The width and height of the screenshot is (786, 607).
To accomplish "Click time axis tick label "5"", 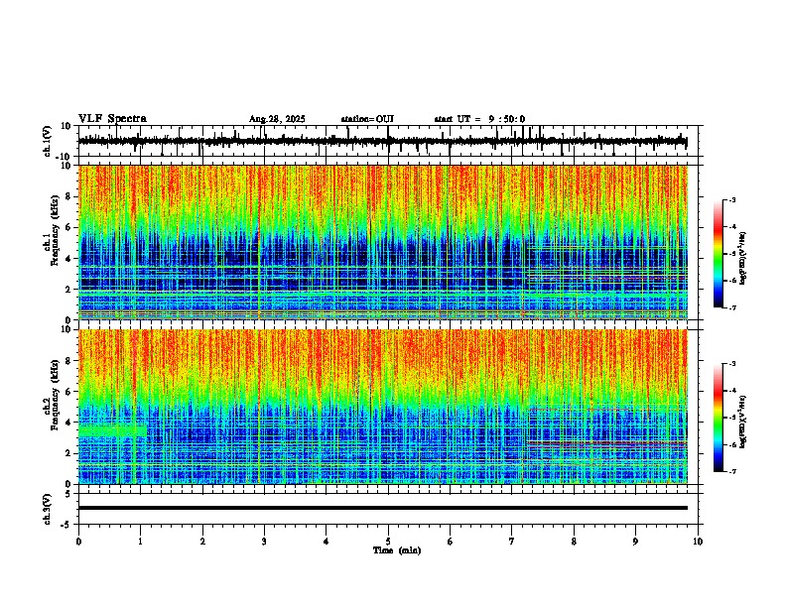I will tap(388, 542).
